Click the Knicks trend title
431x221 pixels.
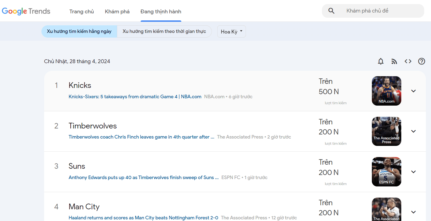click(x=80, y=85)
